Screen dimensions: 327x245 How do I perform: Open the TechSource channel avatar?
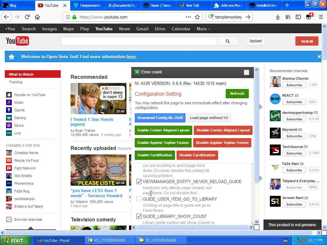point(275,150)
